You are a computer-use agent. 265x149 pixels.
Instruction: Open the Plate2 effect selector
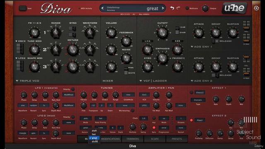point(200,120)
